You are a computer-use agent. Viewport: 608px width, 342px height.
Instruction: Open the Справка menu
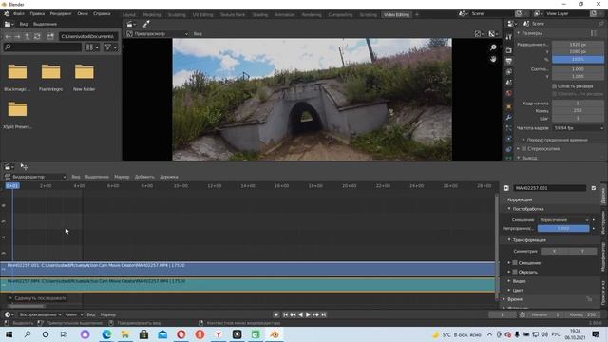[102, 13]
